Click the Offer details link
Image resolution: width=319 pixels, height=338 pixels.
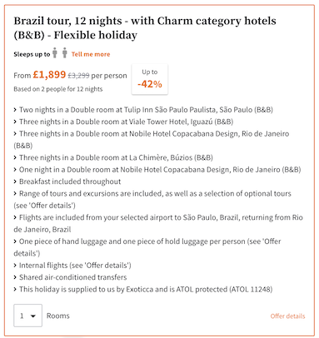click(287, 316)
